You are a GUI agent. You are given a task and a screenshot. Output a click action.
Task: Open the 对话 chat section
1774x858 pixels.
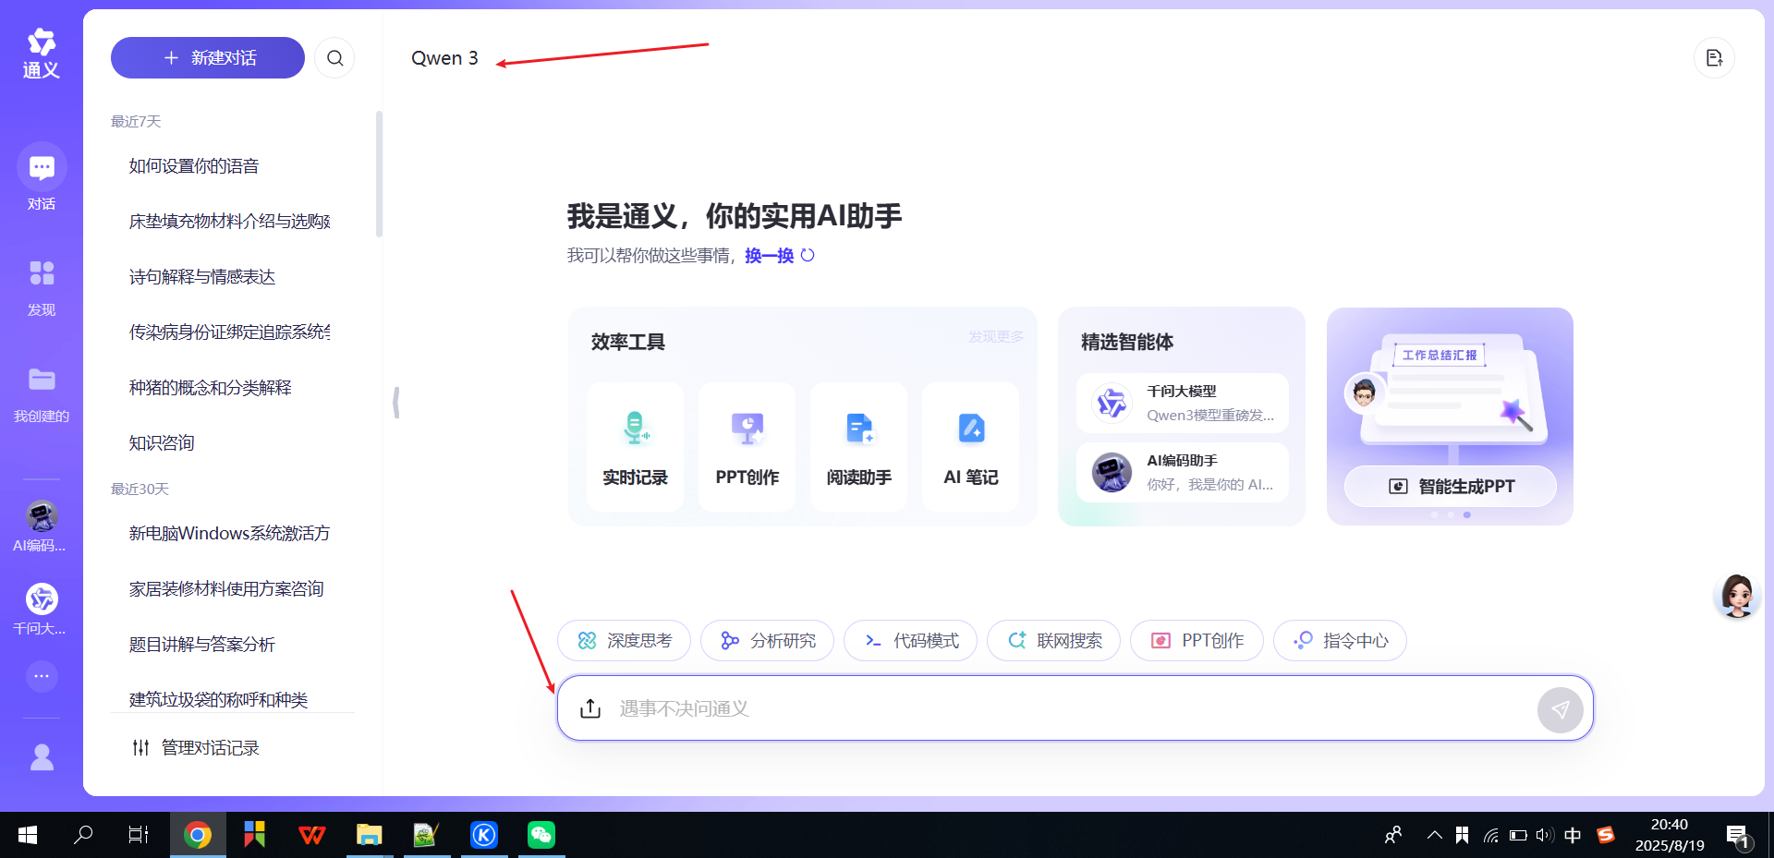pos(42,177)
